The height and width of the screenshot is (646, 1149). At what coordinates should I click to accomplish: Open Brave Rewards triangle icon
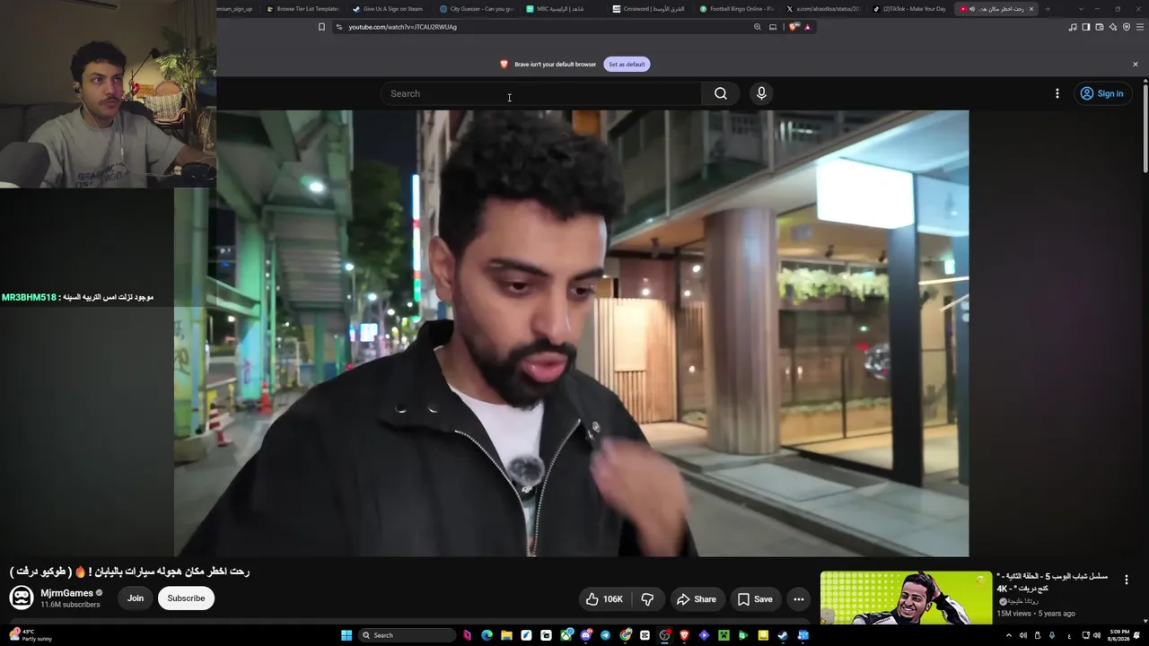[807, 27]
